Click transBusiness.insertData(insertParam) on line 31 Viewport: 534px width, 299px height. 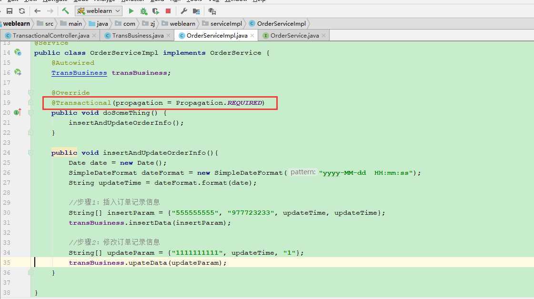148,223
